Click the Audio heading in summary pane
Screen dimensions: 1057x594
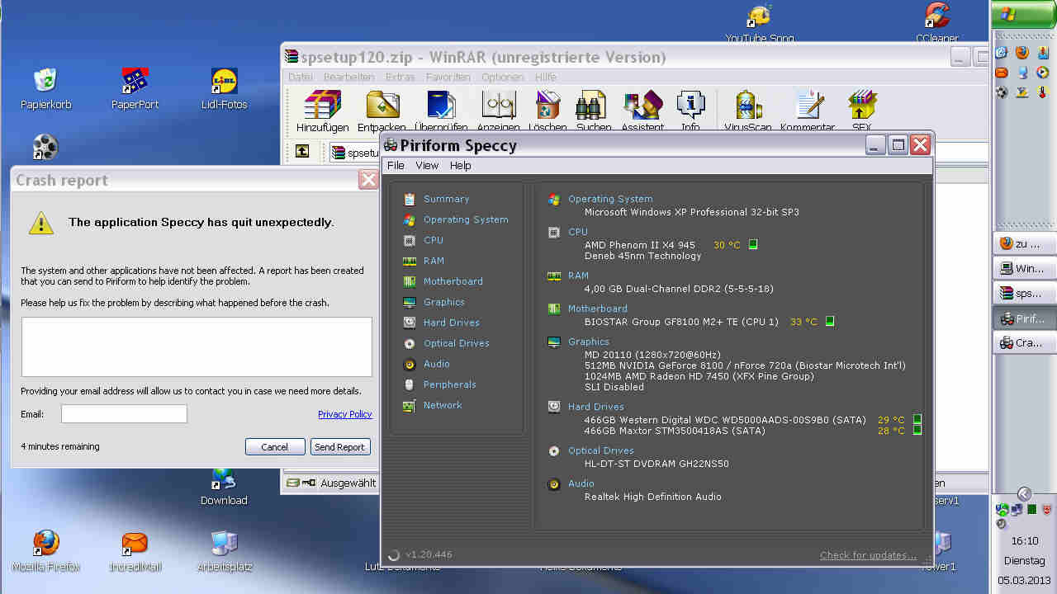[x=581, y=483]
